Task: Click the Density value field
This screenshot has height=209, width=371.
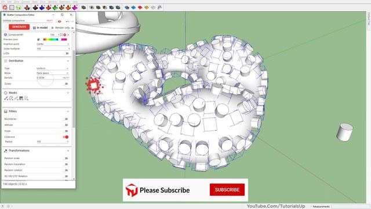Action: [53, 78]
